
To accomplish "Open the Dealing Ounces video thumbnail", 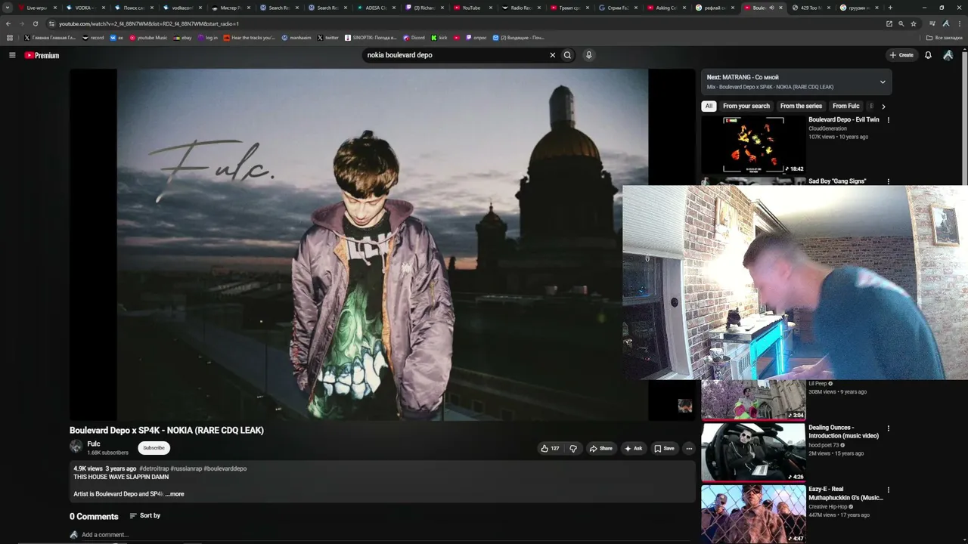I will click(753, 453).
